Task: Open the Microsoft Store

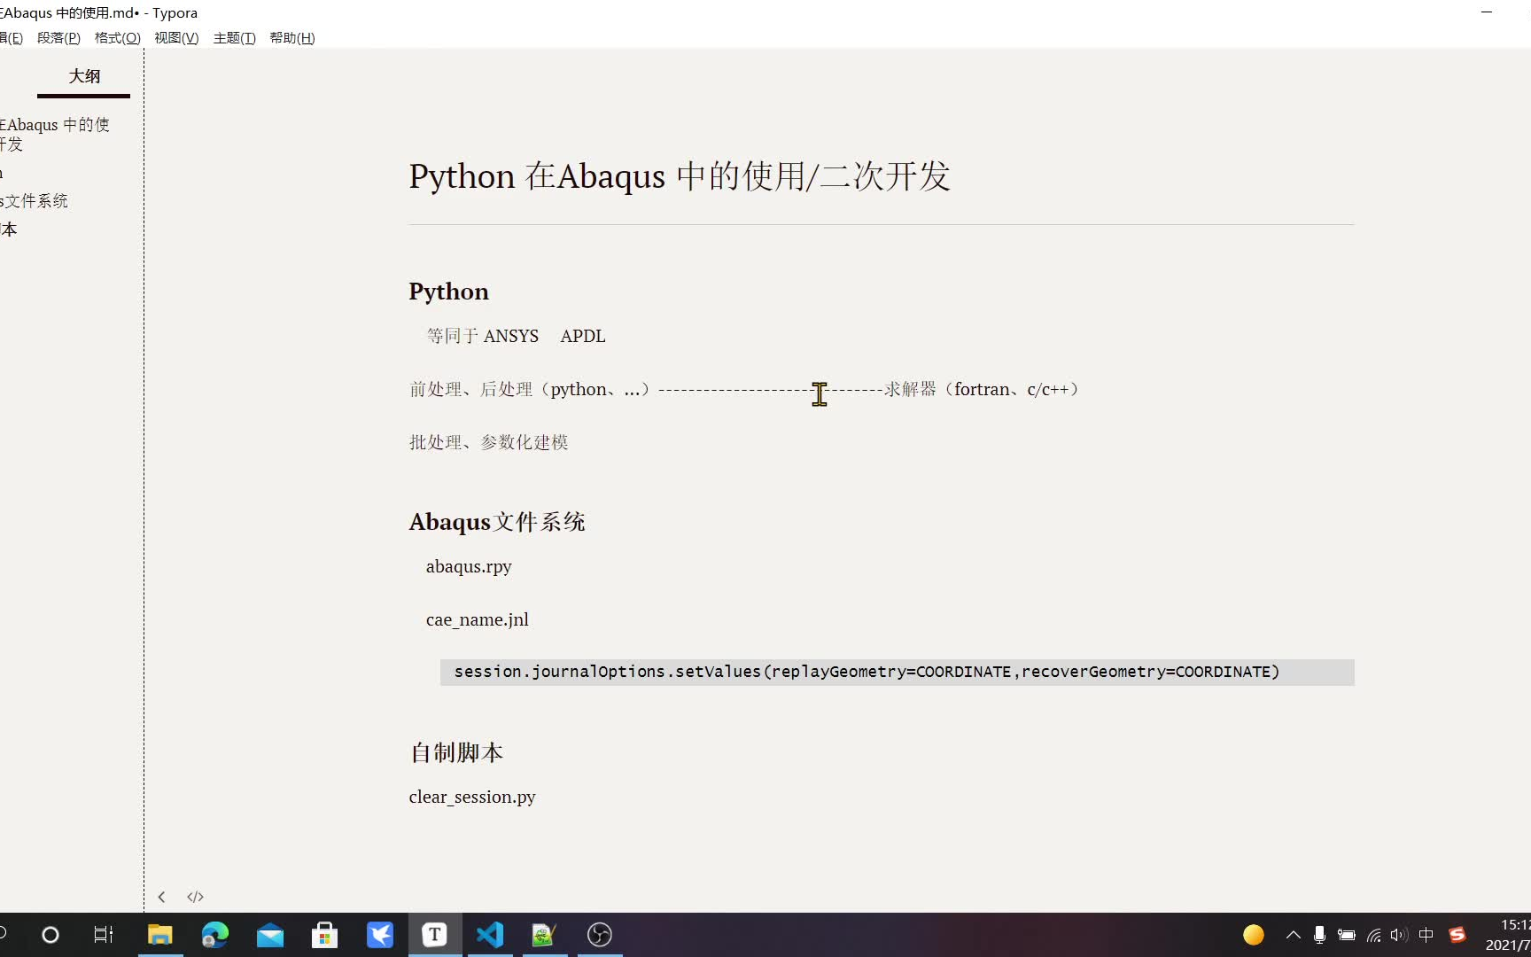Action: [x=325, y=935]
